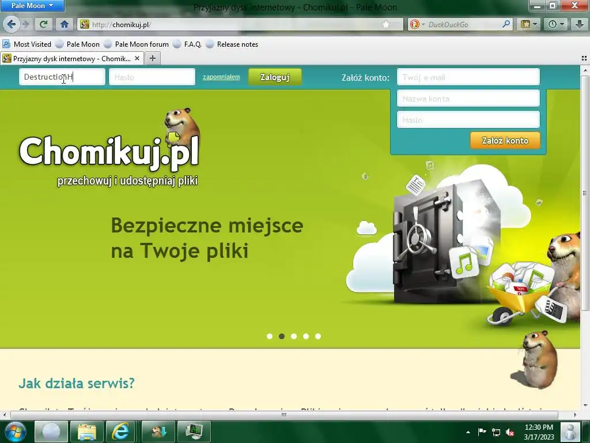This screenshot has height=443, width=590.
Task: Open the Pale Moon application menu
Action: point(32,6)
